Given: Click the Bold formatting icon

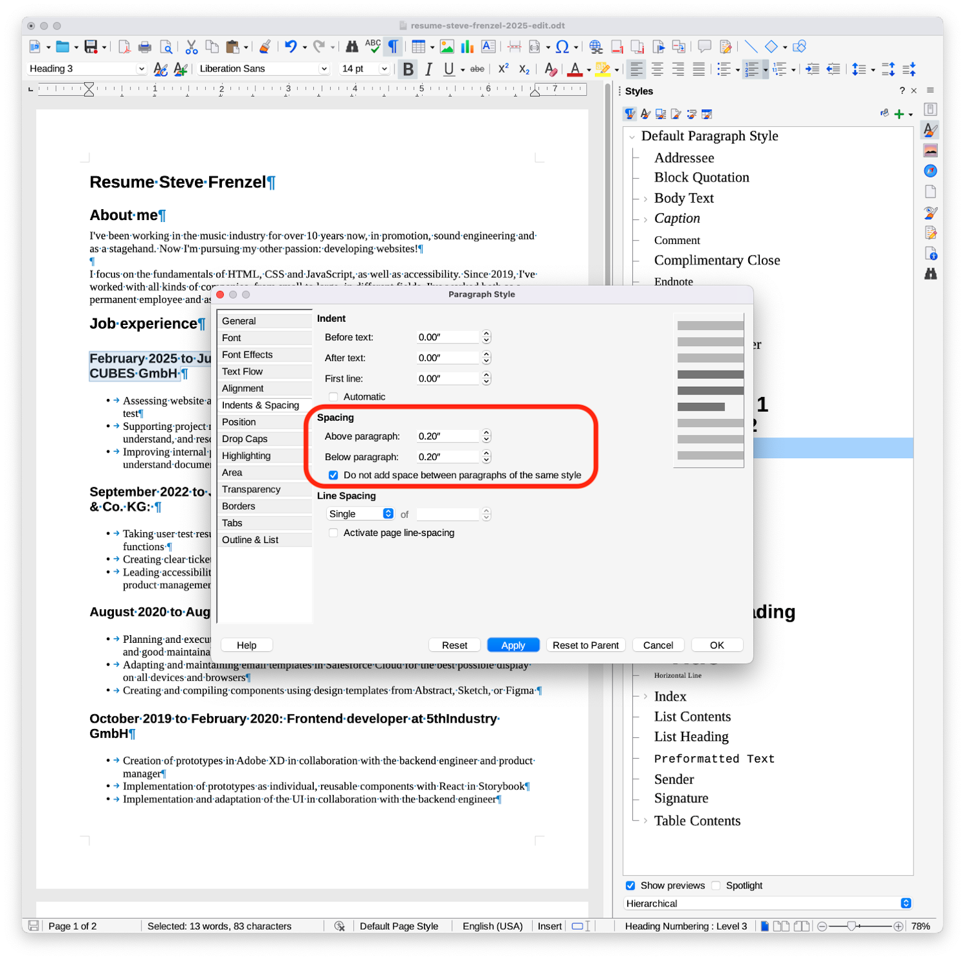Looking at the screenshot, I should (x=408, y=69).
